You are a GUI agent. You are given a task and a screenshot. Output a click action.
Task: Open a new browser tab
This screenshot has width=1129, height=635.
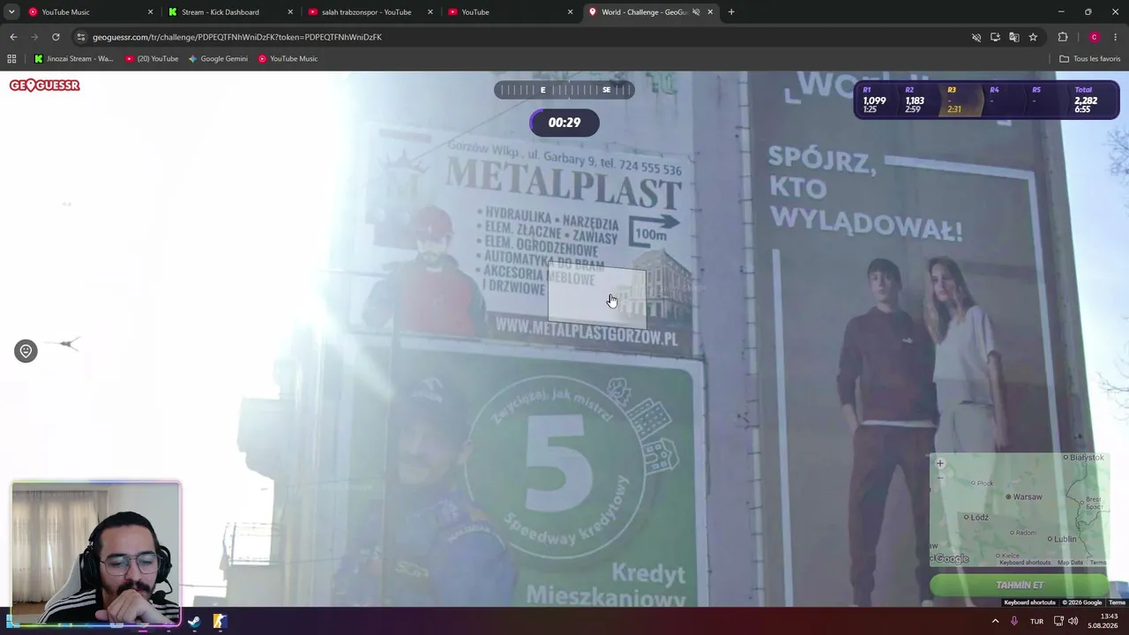pyautogui.click(x=731, y=12)
